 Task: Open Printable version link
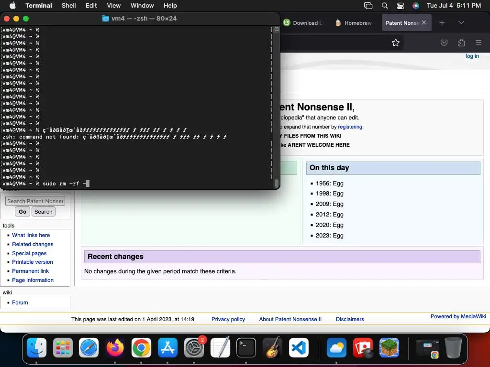point(33,262)
